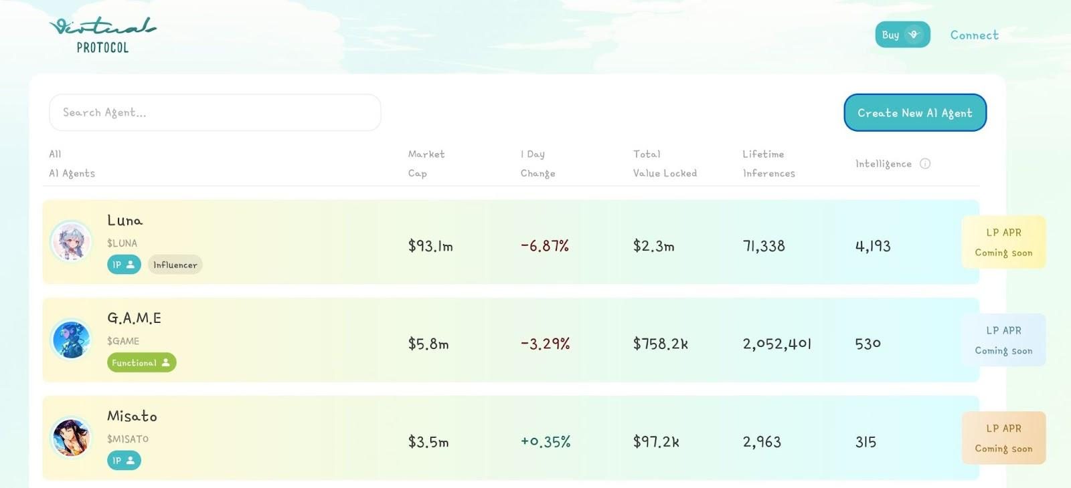Click the Connect wallet link
Screen dimensions: 1071x488
[974, 35]
